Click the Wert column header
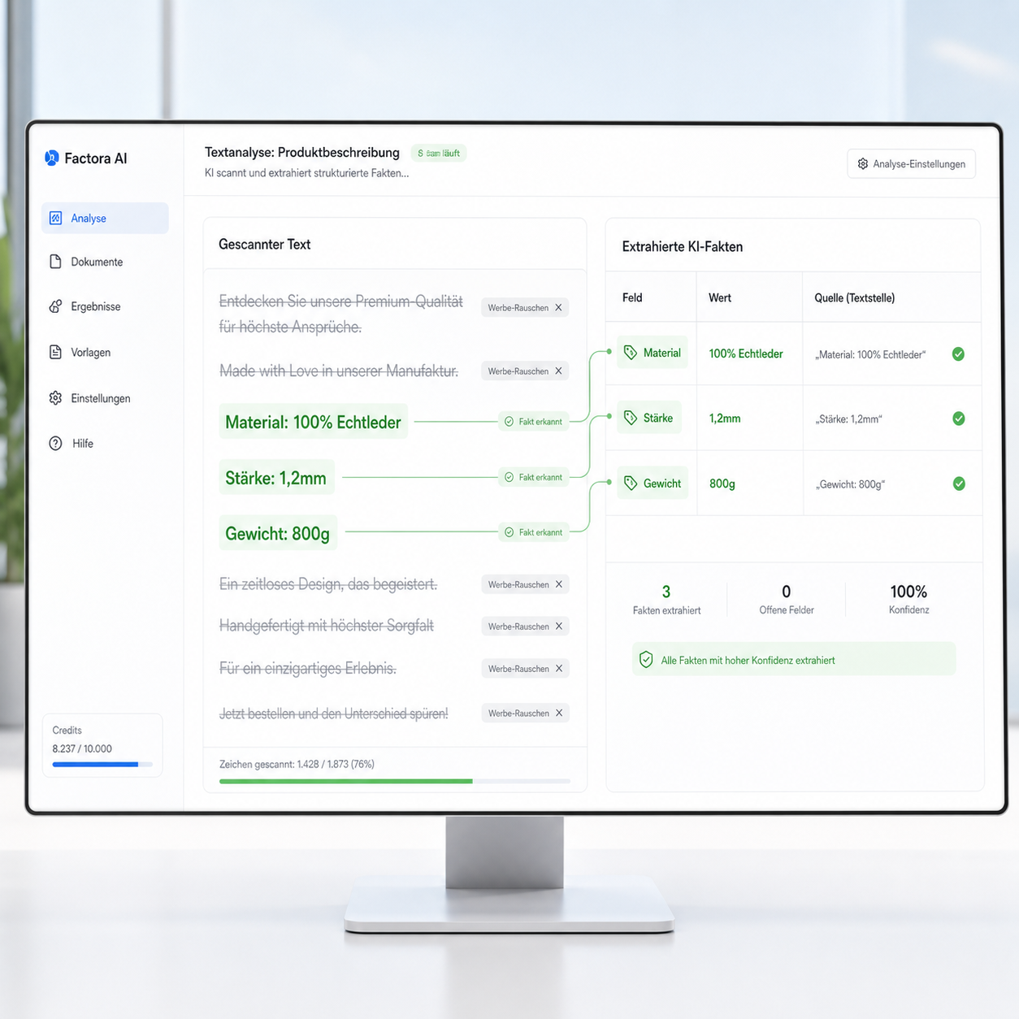The image size is (1019, 1019). click(x=720, y=298)
